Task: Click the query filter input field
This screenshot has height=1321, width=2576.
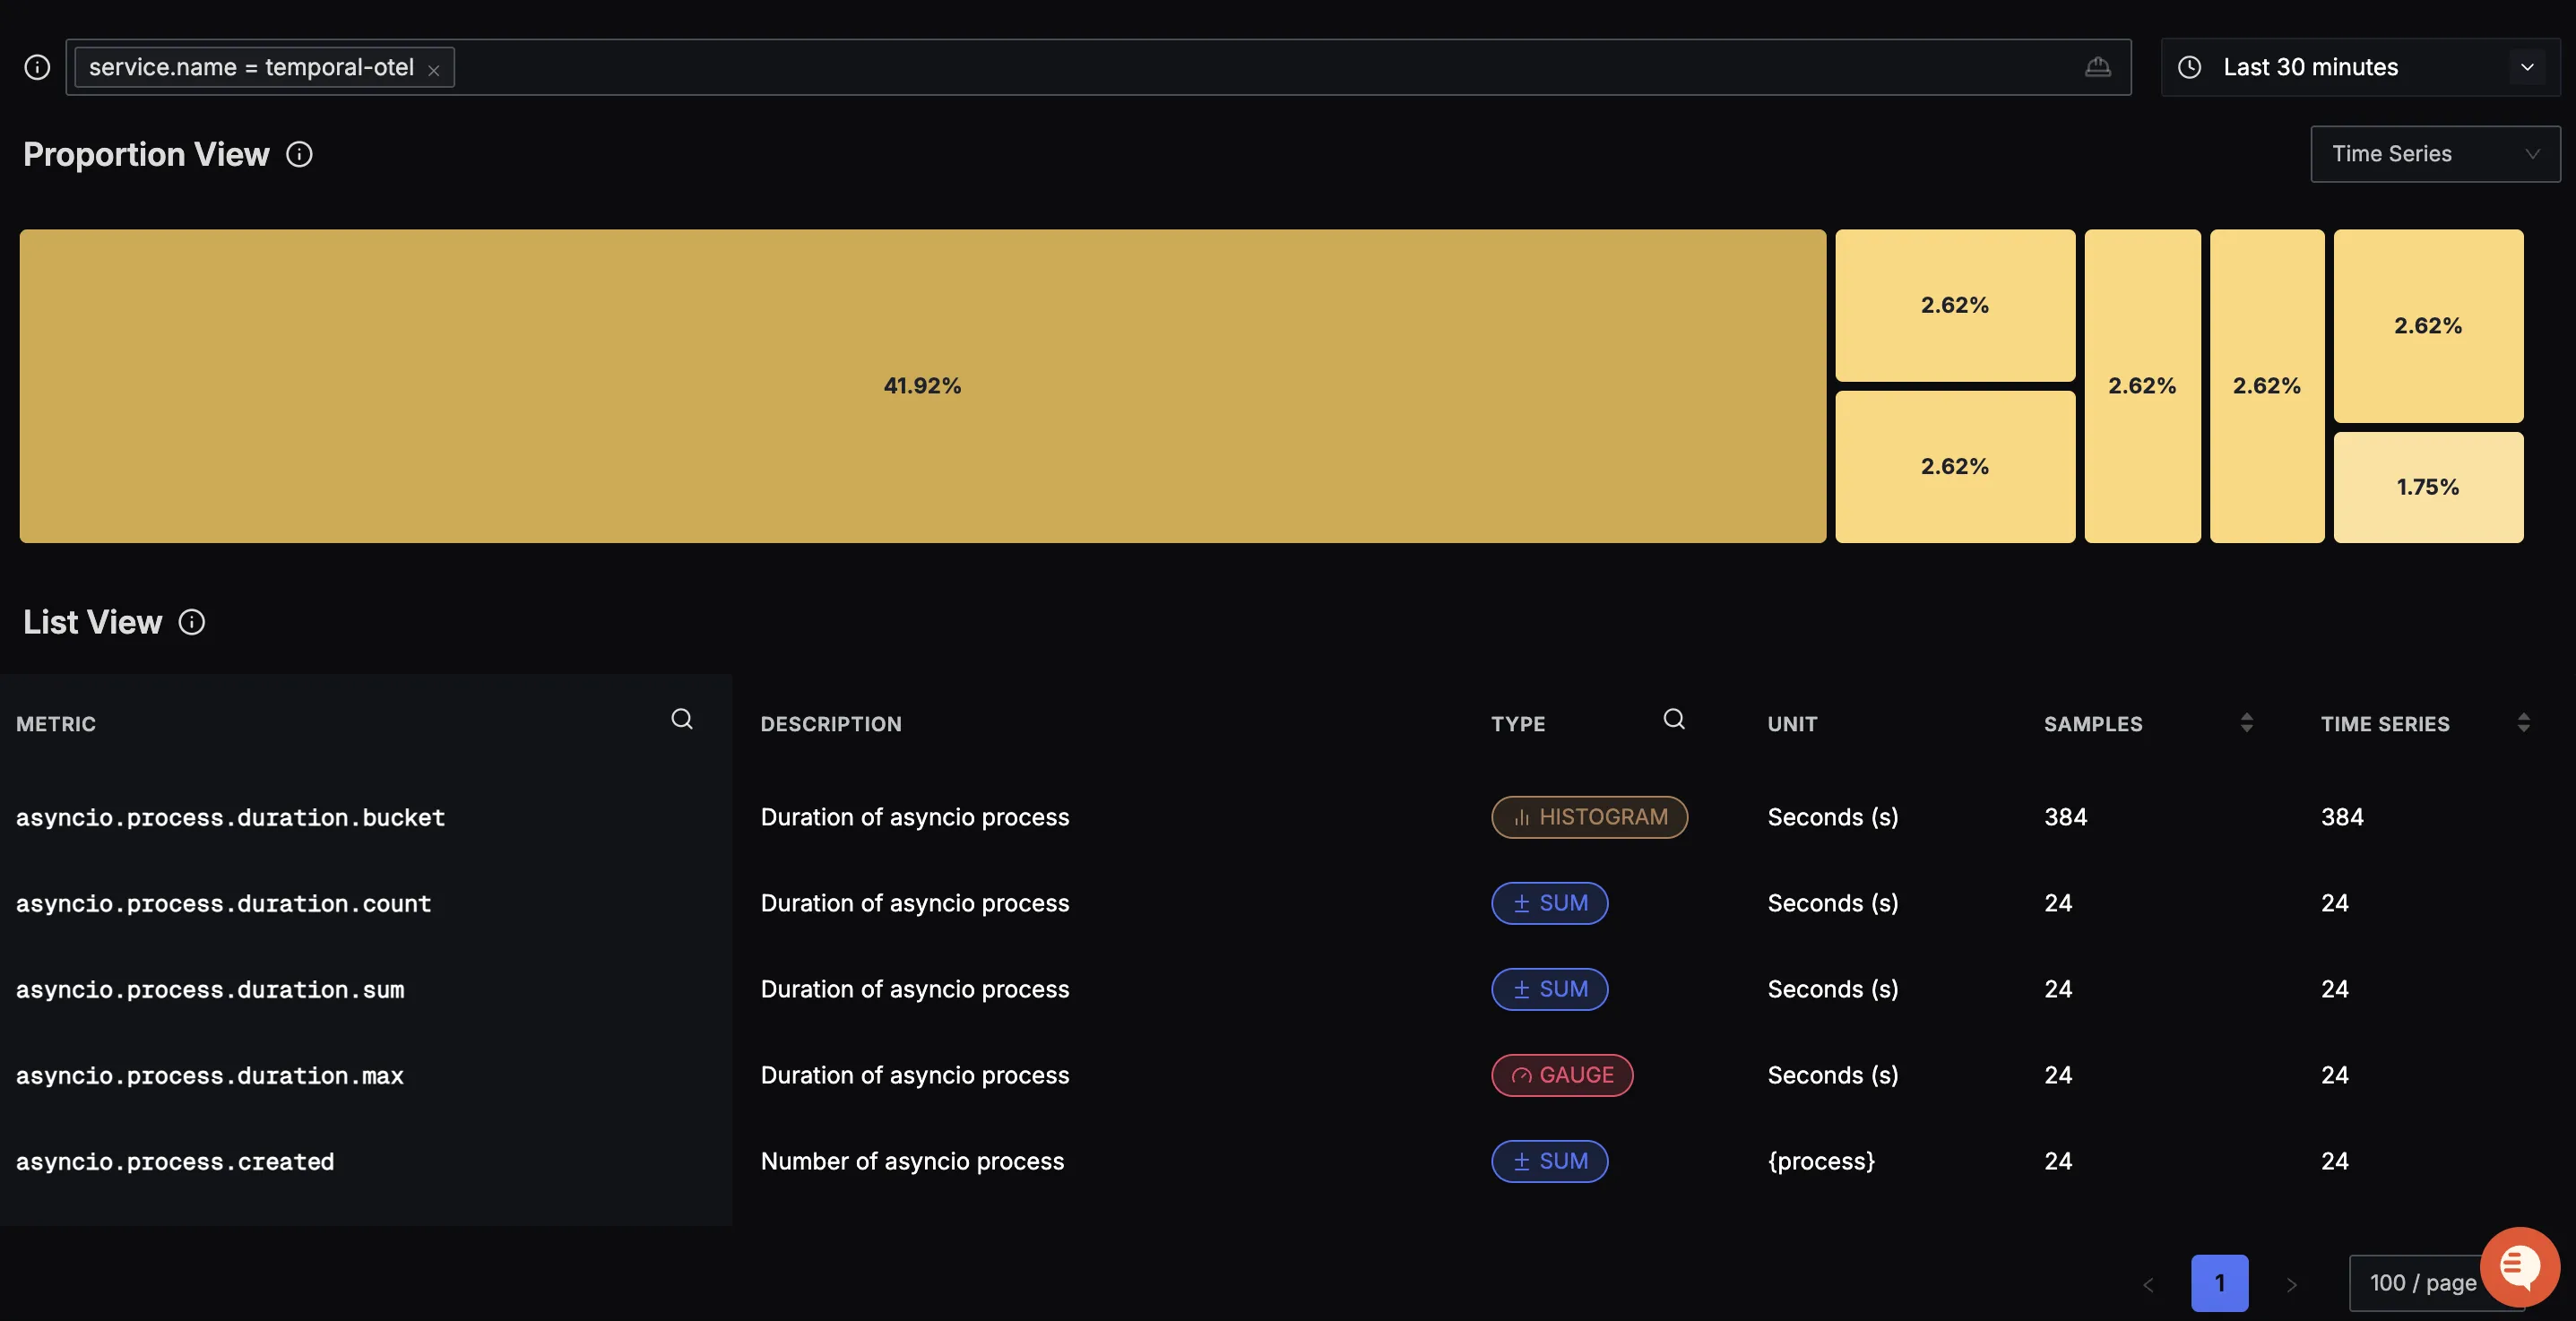Action: [x=1200, y=67]
